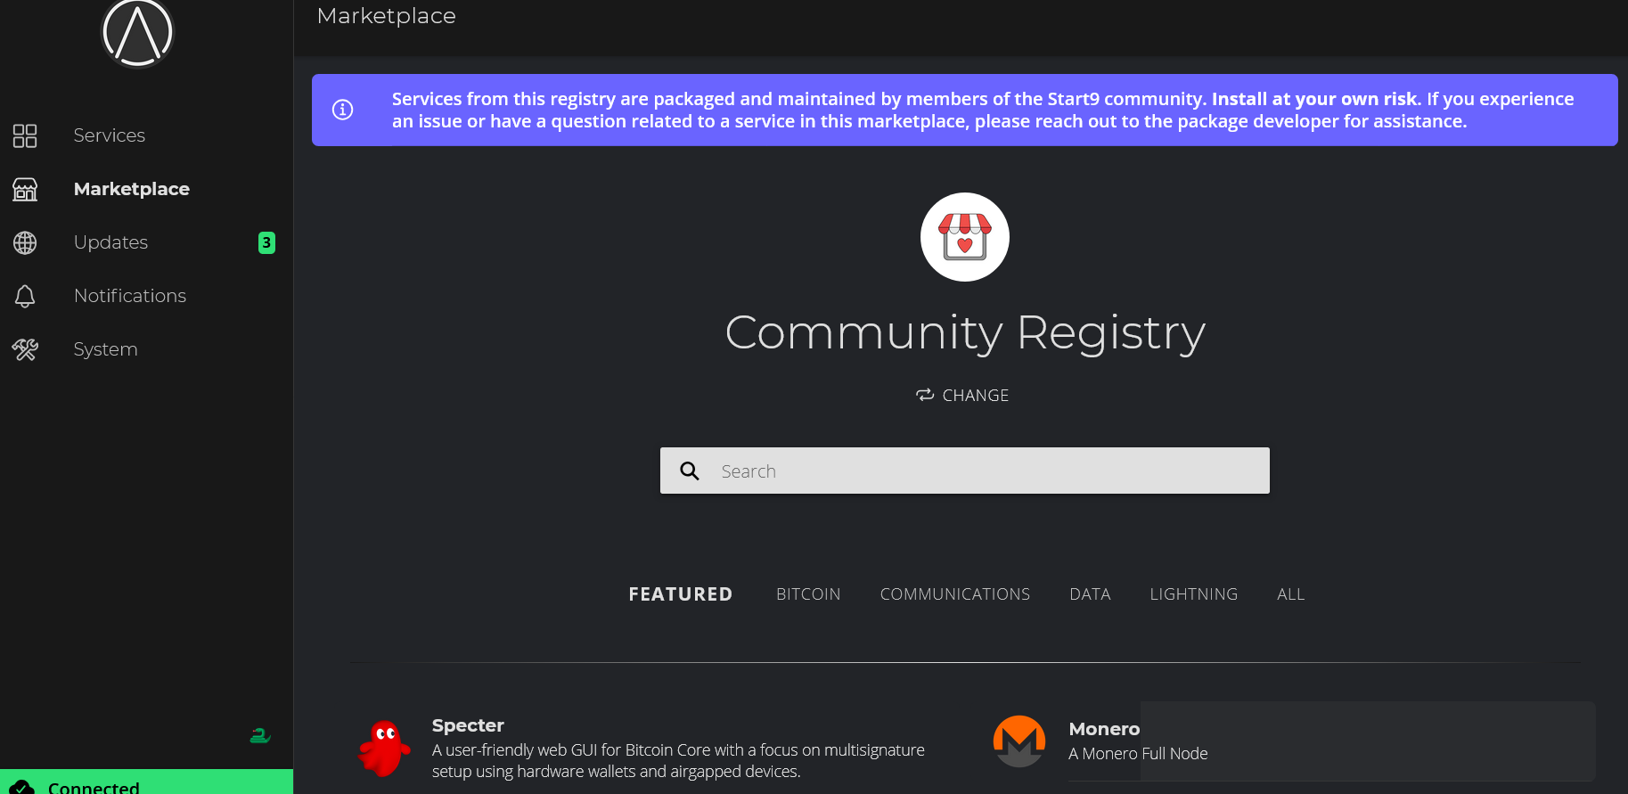Click the info icon in the banner
This screenshot has width=1628, height=794.
(343, 110)
